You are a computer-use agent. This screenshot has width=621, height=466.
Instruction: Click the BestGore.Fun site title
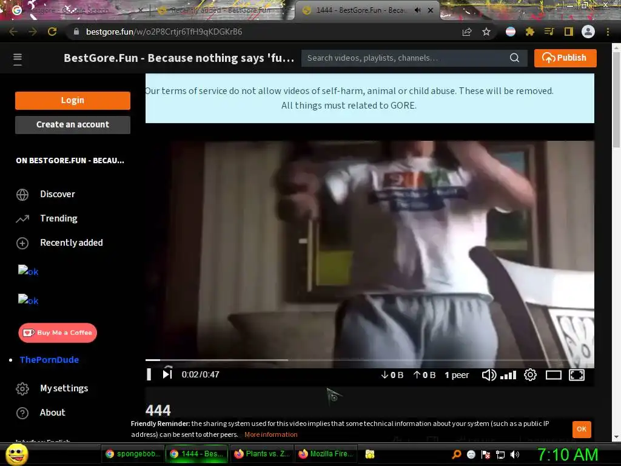[179, 58]
